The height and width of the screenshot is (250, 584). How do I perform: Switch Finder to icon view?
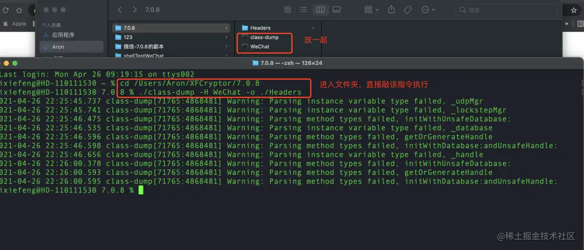[288, 10]
